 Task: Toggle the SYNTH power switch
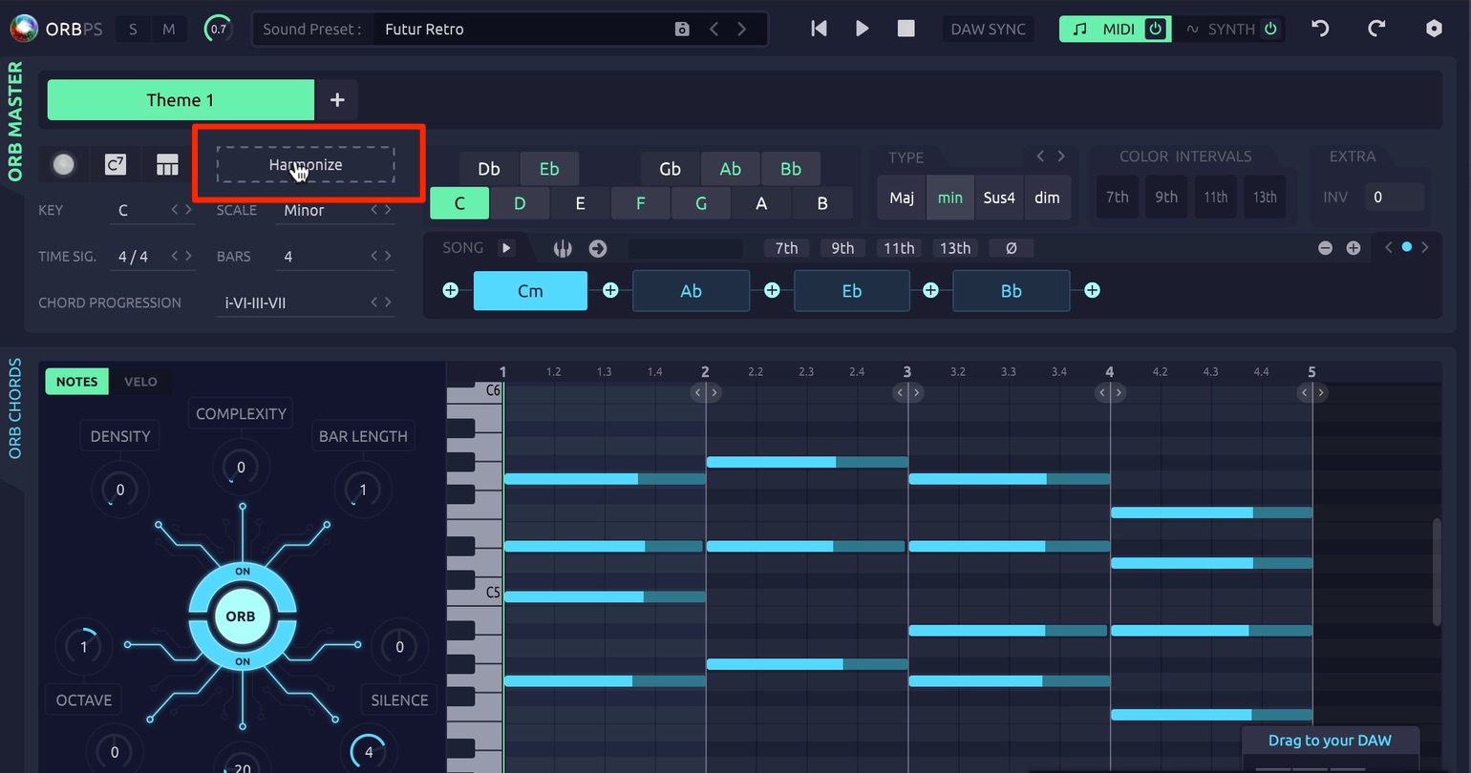(1270, 29)
